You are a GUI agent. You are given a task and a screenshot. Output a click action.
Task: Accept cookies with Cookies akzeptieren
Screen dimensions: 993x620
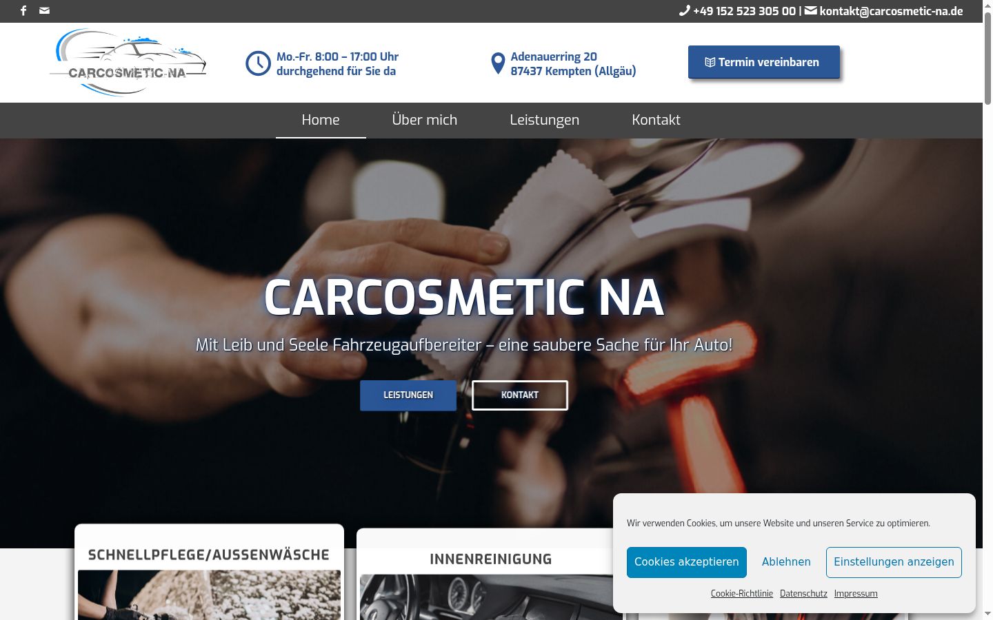[687, 562]
